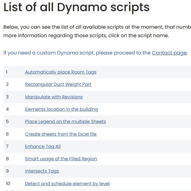Viewport: 191px width, 191px height.
Task: Click row number 1 in the list
Action: tap(7, 72)
